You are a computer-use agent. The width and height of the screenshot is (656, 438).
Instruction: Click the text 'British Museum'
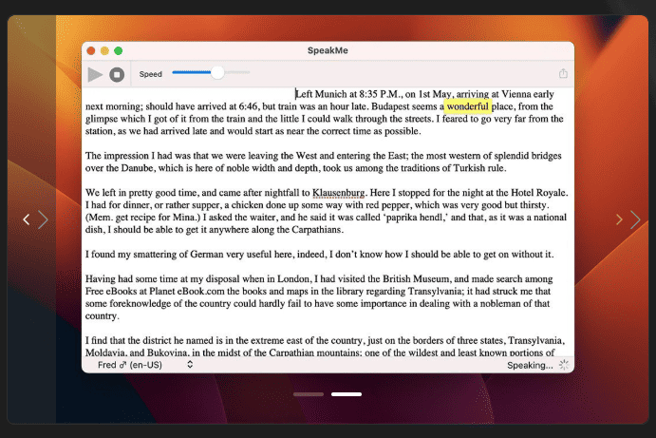click(x=417, y=279)
